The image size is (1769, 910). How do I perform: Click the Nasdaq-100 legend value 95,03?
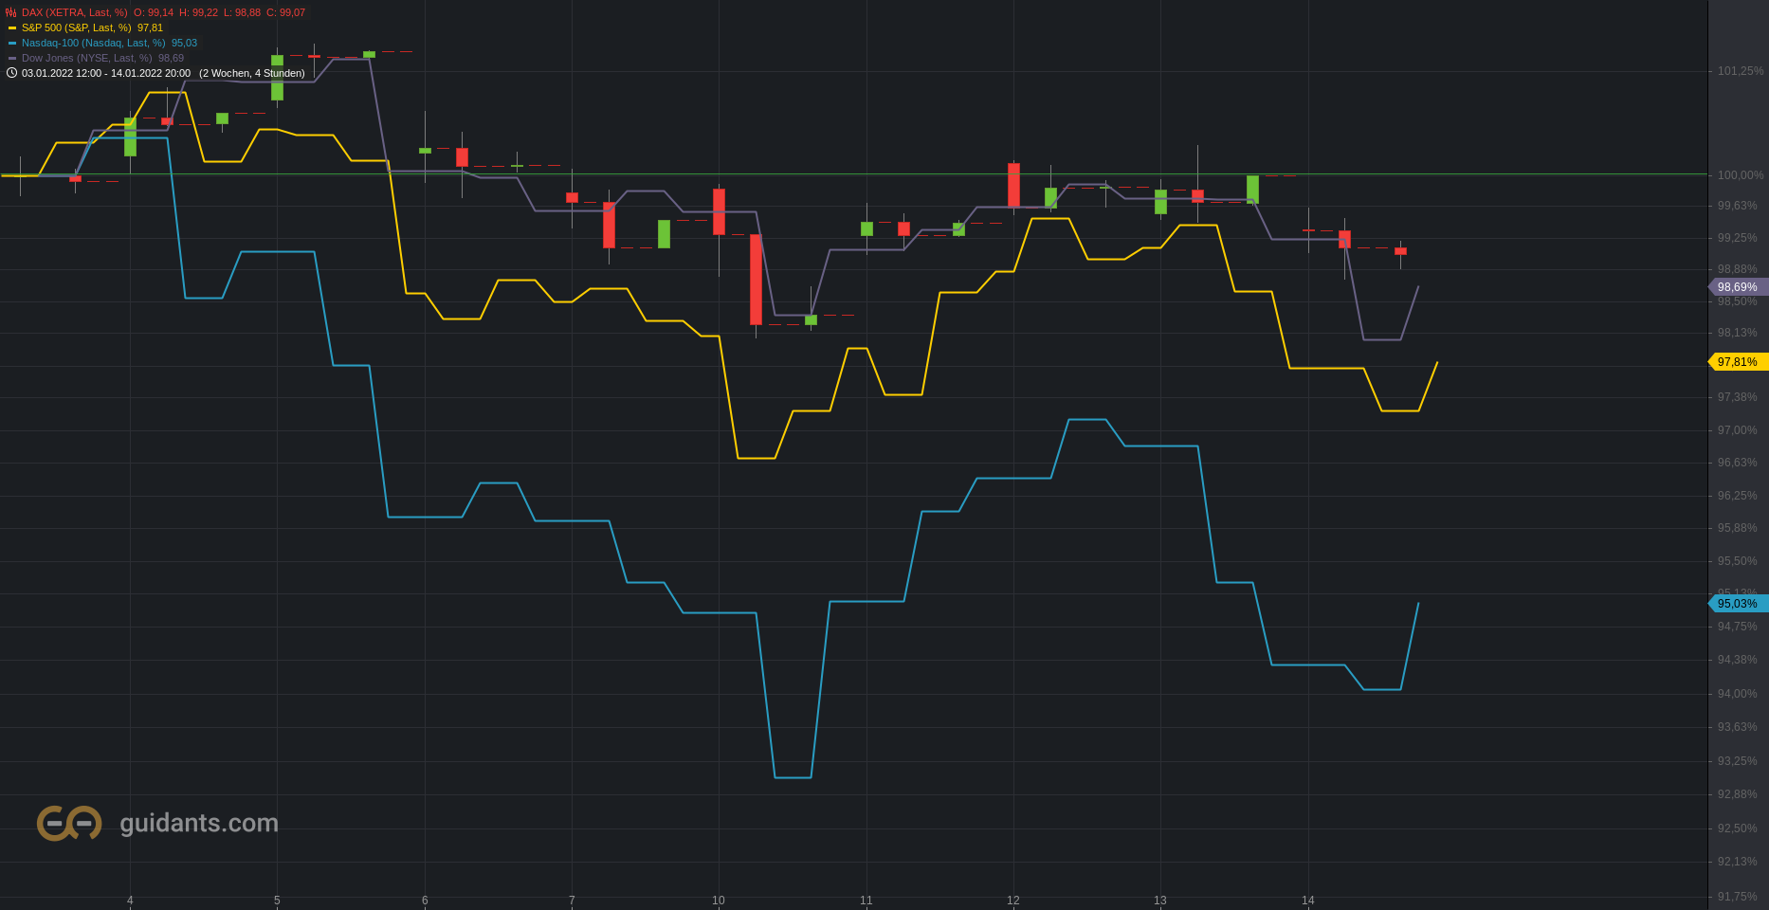(x=184, y=43)
